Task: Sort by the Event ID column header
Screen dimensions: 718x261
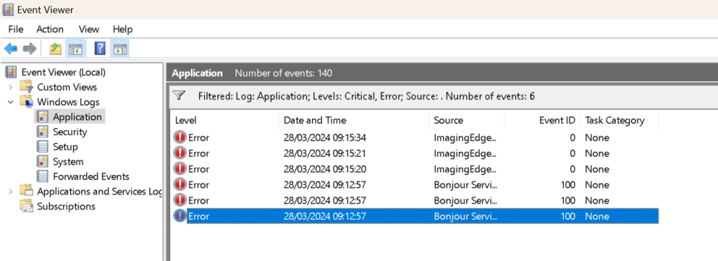Action: point(542,120)
